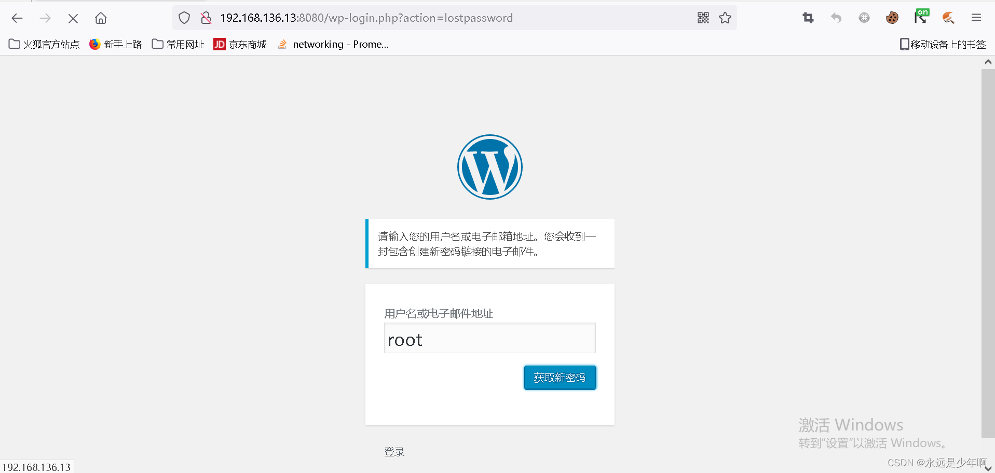Image resolution: width=995 pixels, height=473 pixels.
Task: Bookmark this page with the star
Action: tap(725, 18)
